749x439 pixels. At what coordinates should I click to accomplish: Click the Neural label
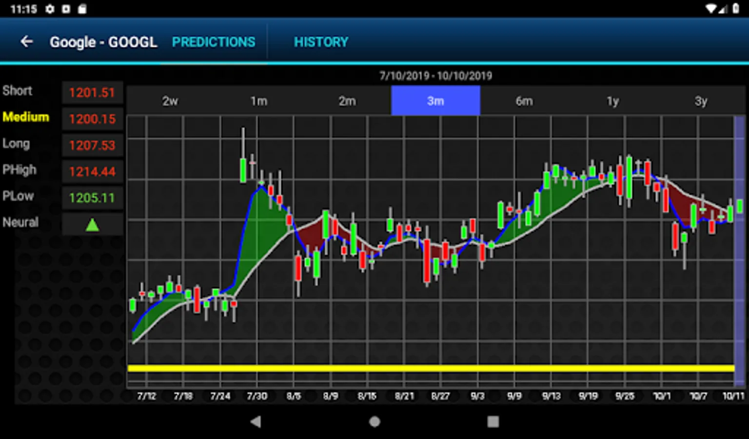click(20, 222)
